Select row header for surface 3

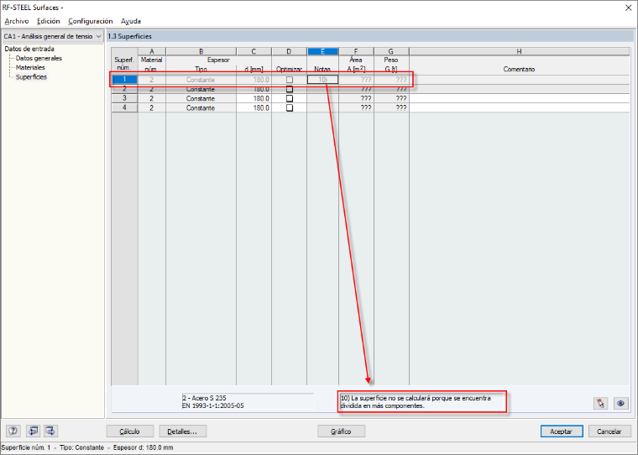[124, 98]
